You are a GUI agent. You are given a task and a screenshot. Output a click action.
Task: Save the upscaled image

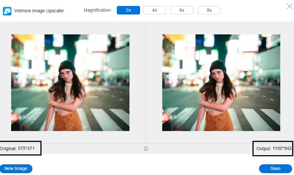[275, 168]
